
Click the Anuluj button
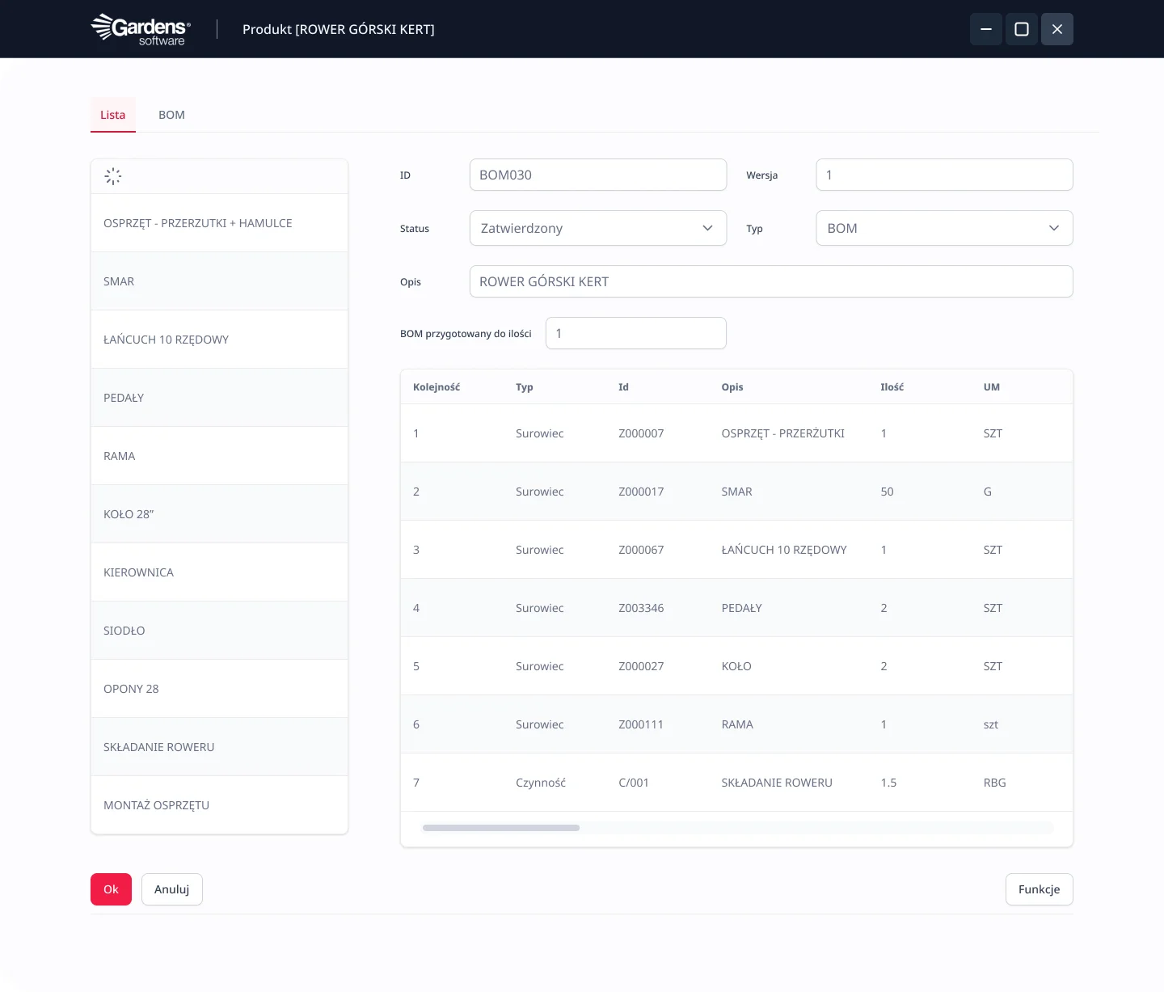click(171, 889)
